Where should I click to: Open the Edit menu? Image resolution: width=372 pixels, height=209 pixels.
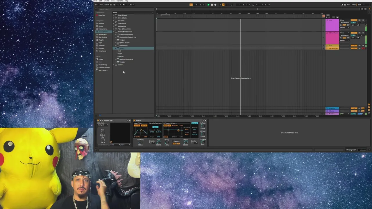(100, 1)
